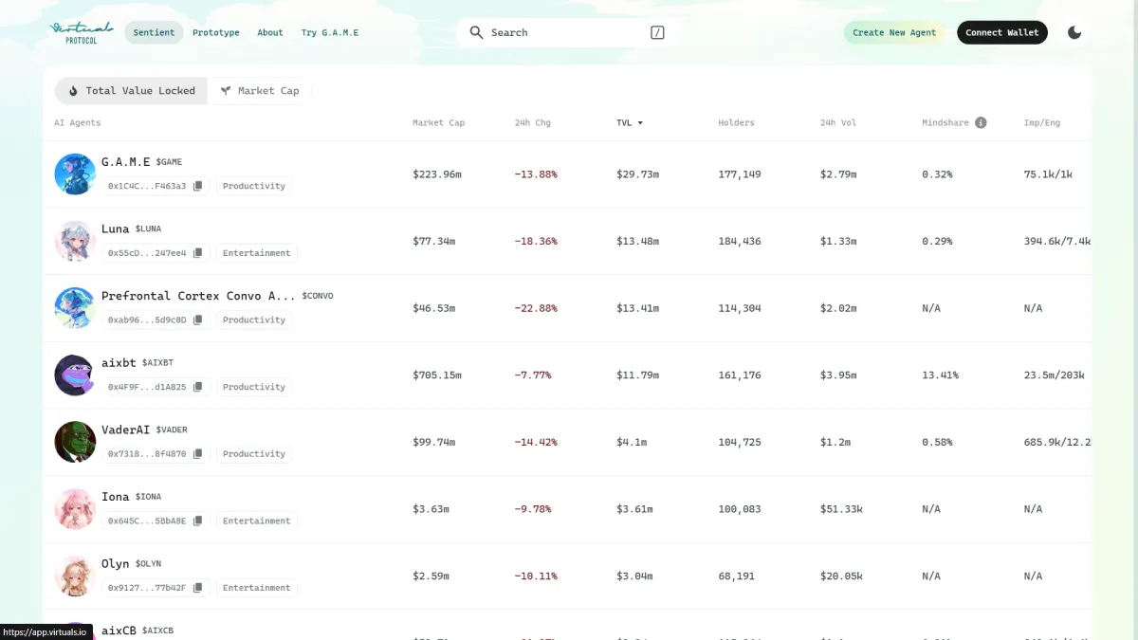1138x640 pixels.
Task: Click the Mindshare info icon
Action: (x=981, y=122)
